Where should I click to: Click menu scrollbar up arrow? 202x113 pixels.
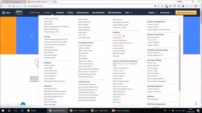[x=180, y=19]
